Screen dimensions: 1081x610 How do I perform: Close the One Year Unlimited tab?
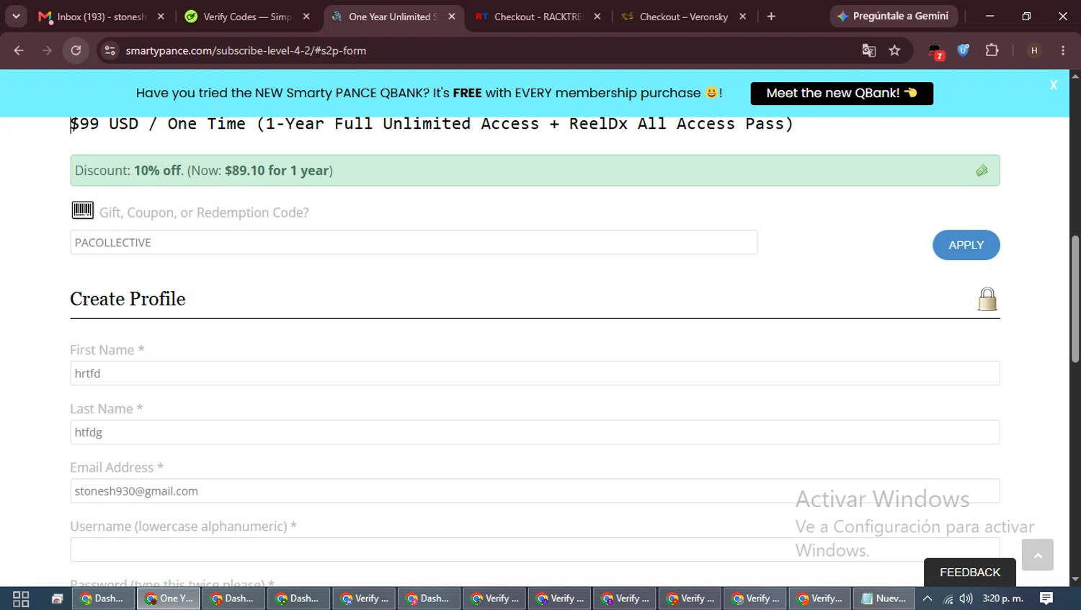[x=452, y=17]
